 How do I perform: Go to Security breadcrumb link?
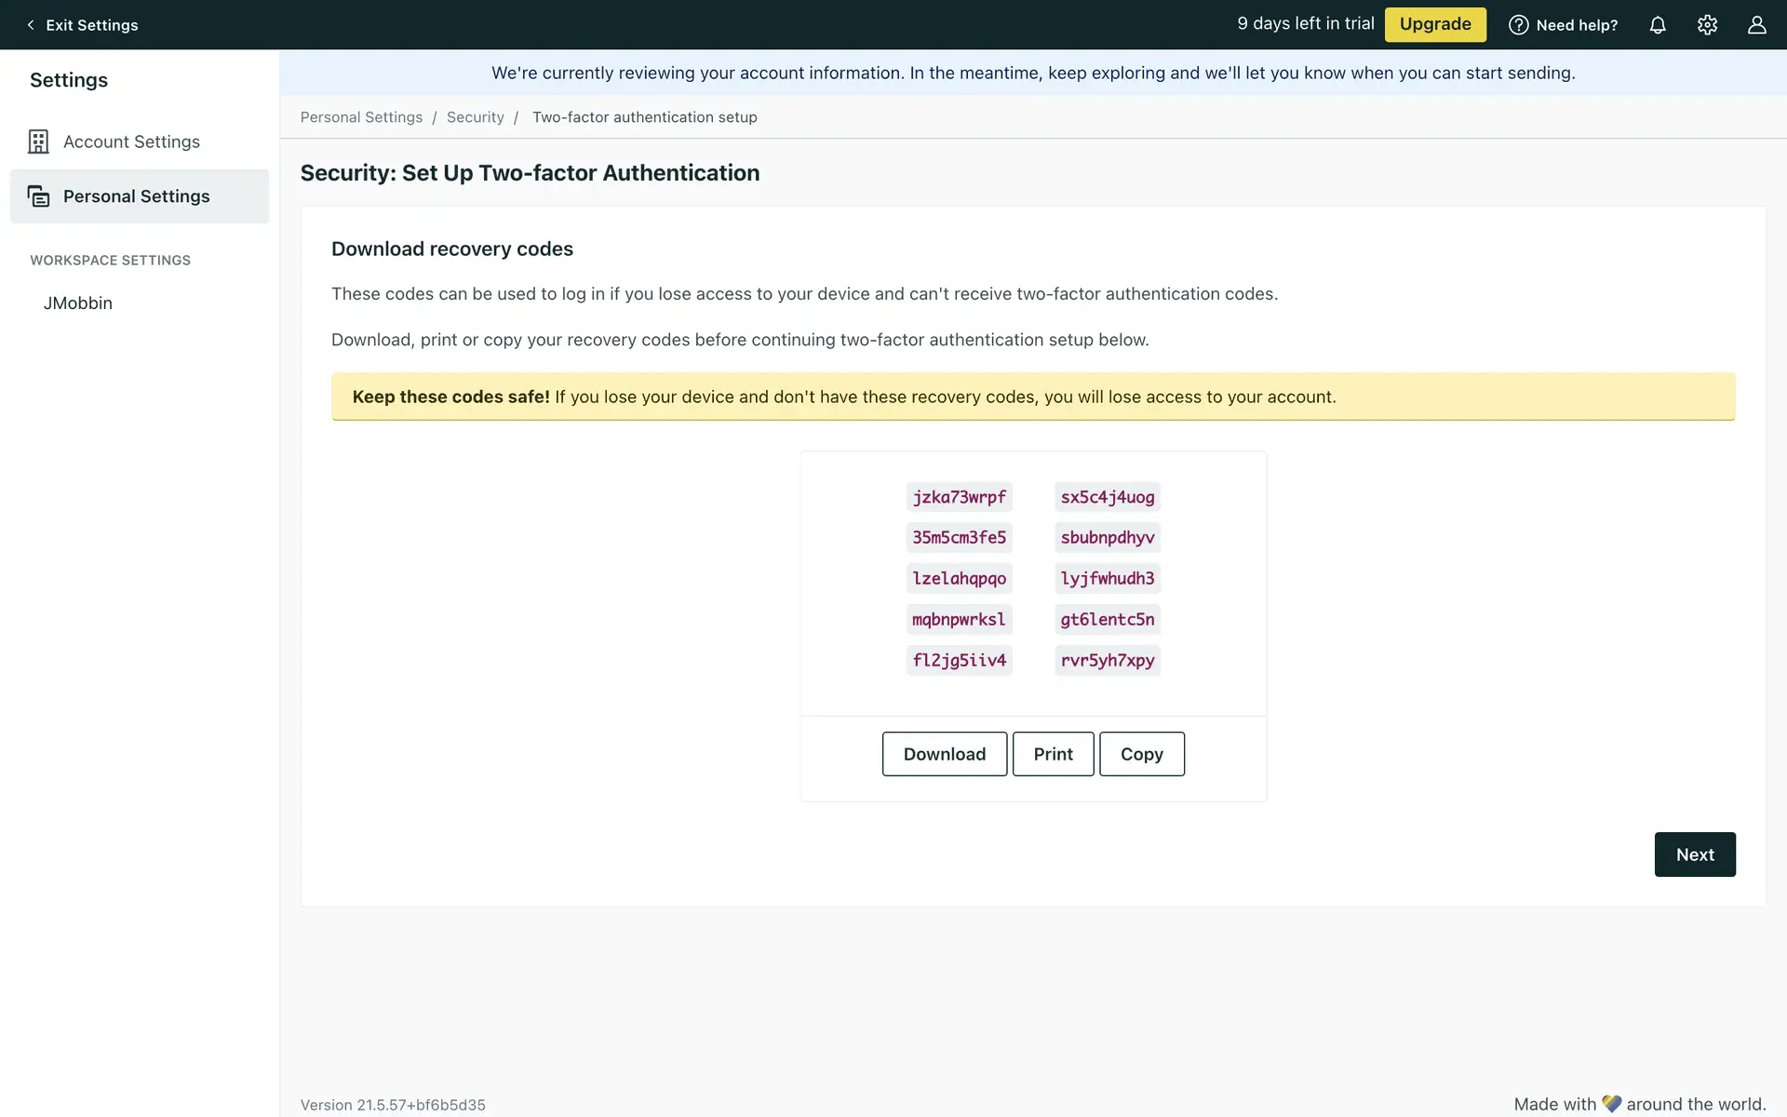tap(475, 117)
